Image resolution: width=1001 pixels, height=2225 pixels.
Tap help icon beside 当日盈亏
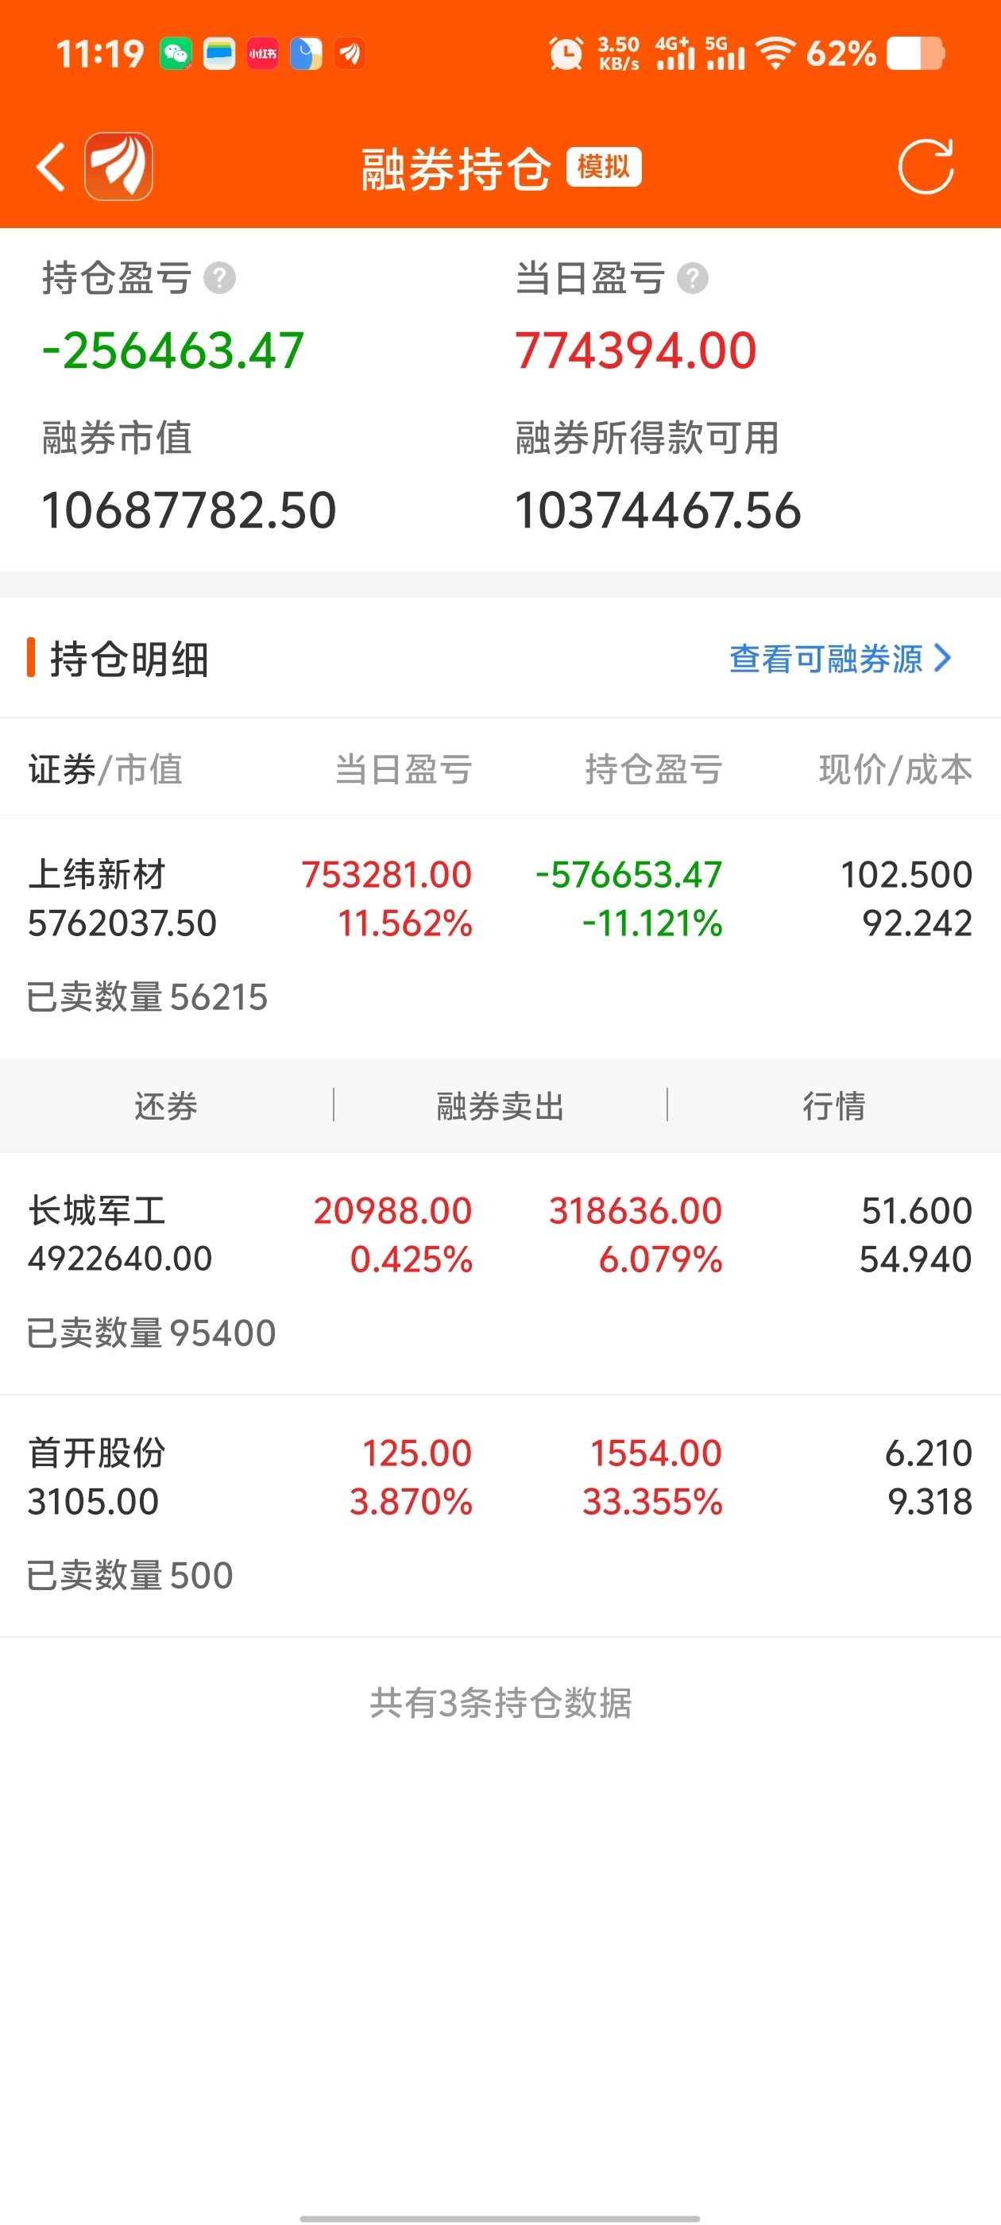coord(693,279)
